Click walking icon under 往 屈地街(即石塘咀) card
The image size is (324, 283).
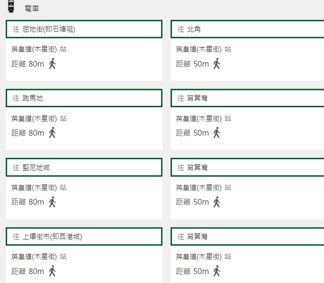(x=52, y=63)
